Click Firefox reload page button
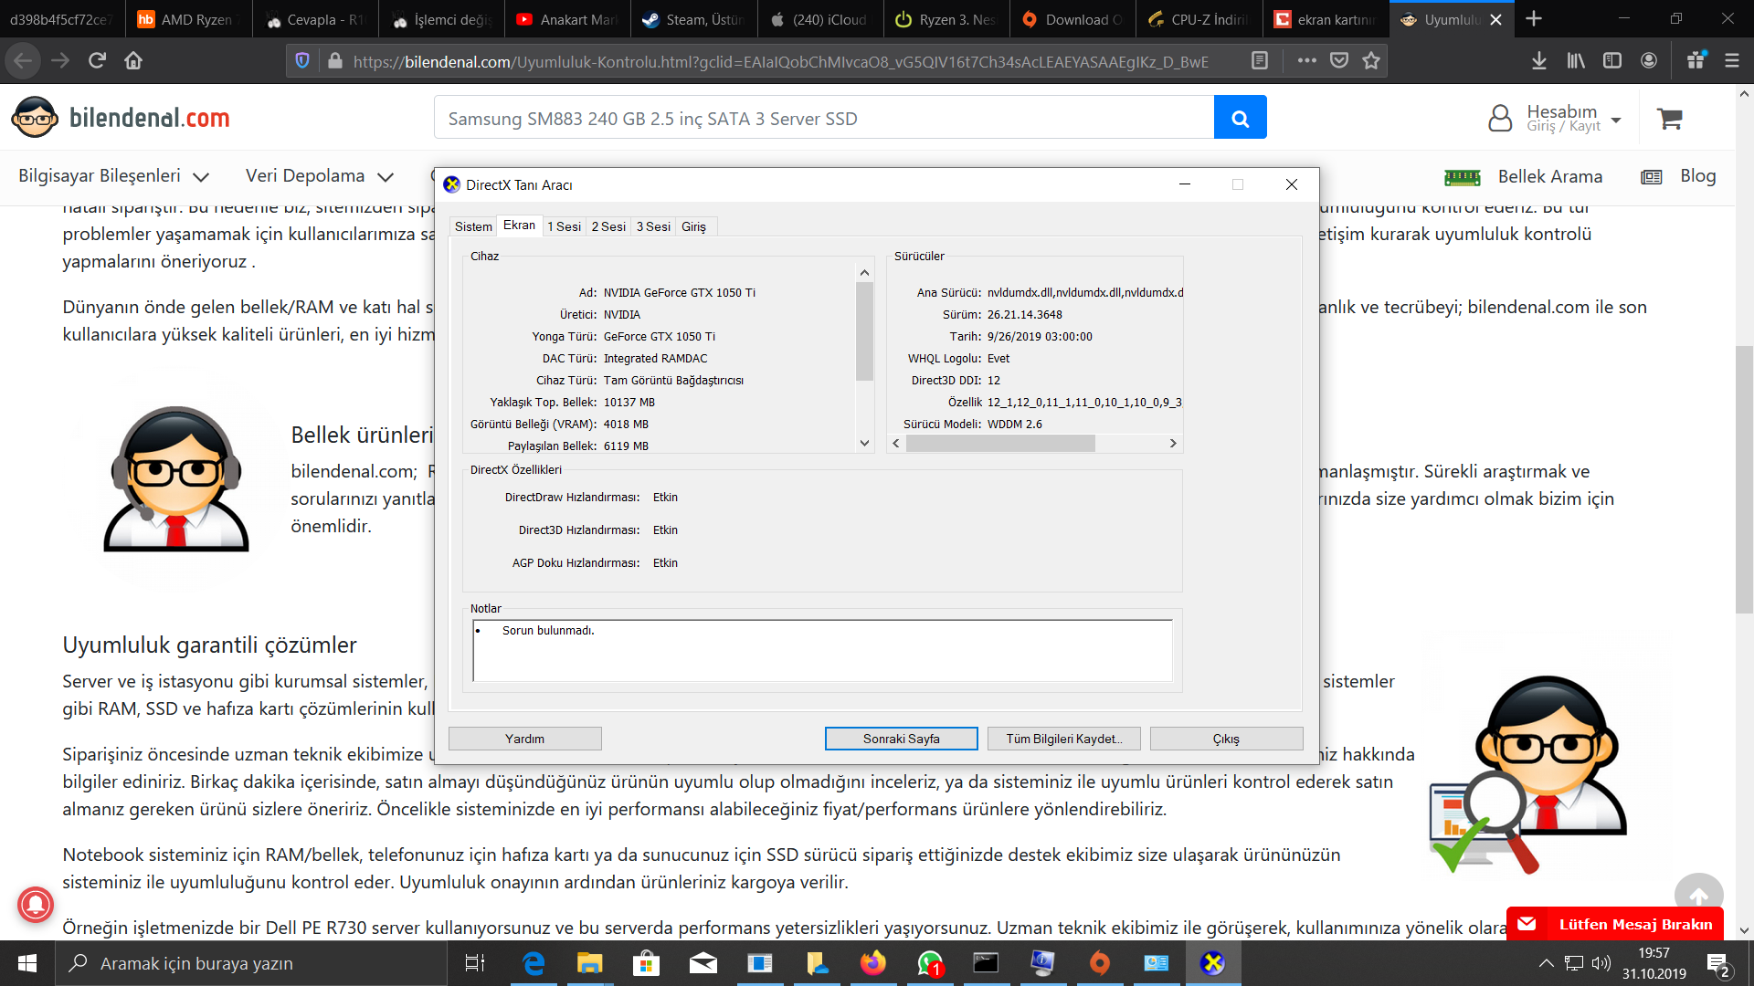 [x=97, y=60]
